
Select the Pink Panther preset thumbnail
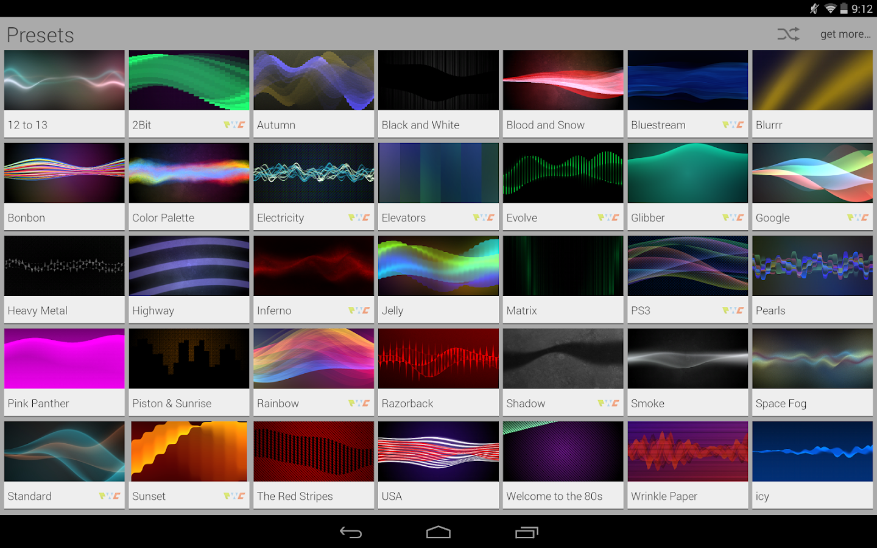[x=64, y=359]
